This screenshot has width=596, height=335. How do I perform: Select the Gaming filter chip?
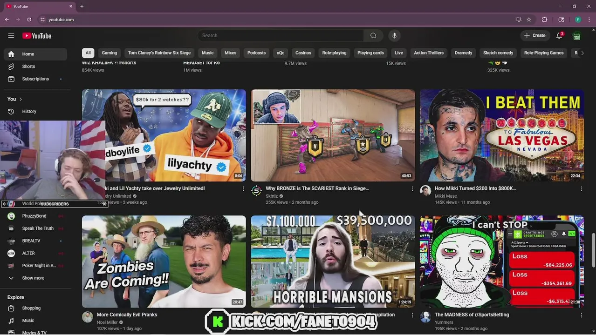pos(110,53)
